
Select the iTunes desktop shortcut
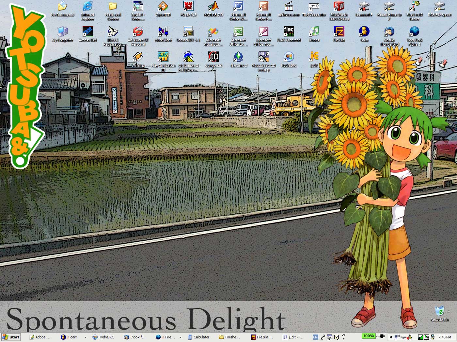314,34
